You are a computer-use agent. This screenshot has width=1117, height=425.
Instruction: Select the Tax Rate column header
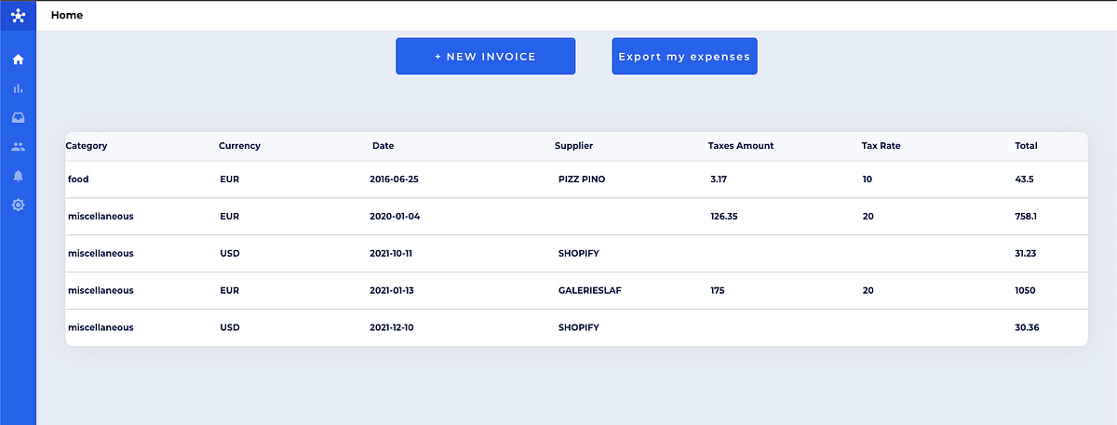(881, 145)
